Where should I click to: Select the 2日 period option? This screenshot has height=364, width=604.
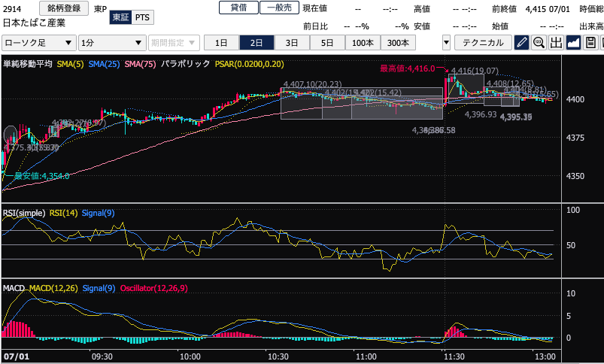pos(256,43)
